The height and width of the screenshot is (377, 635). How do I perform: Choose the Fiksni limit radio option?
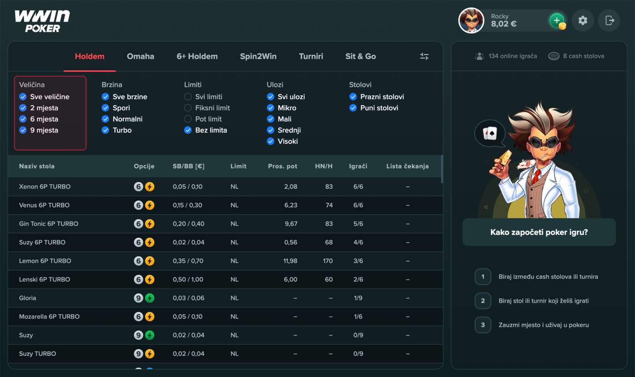188,108
